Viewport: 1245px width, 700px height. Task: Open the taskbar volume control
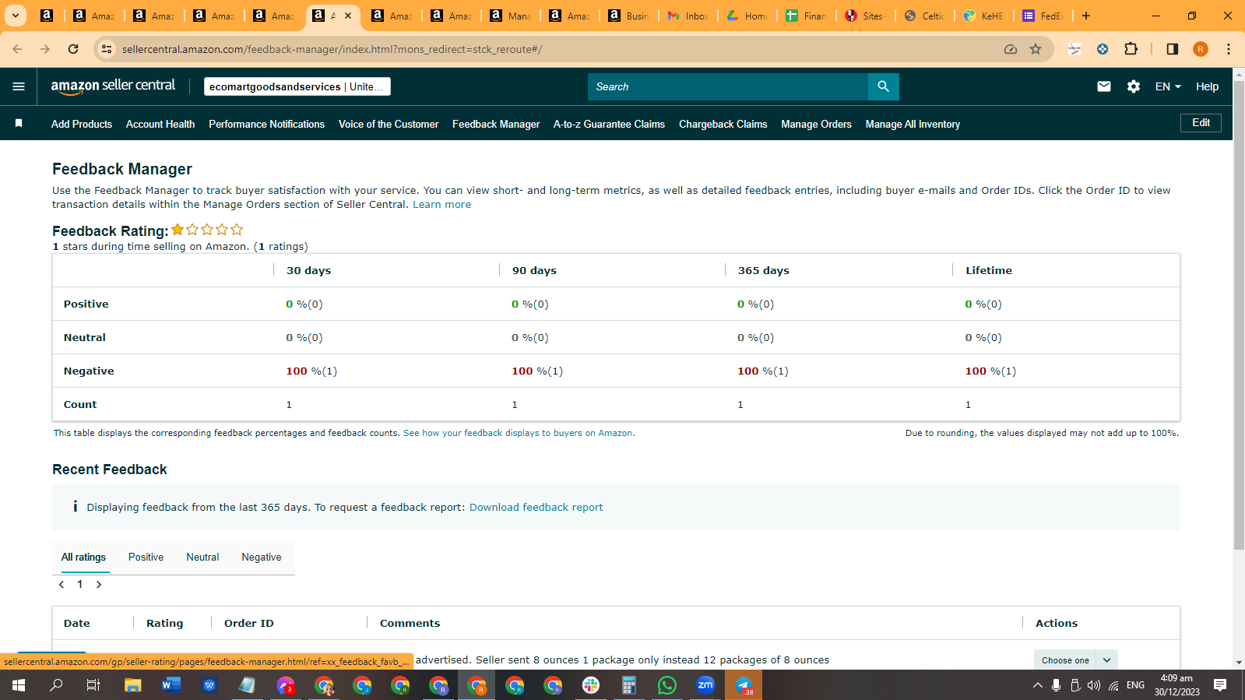tap(1094, 685)
